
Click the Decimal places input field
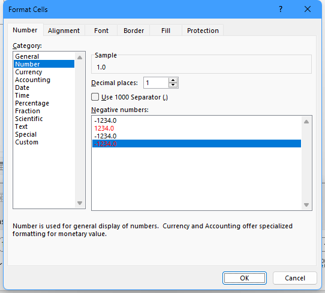156,83
